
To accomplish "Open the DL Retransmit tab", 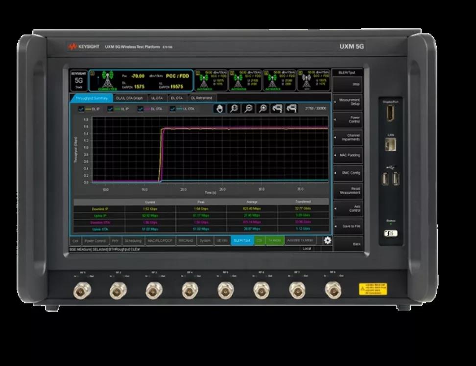I will (202, 98).
